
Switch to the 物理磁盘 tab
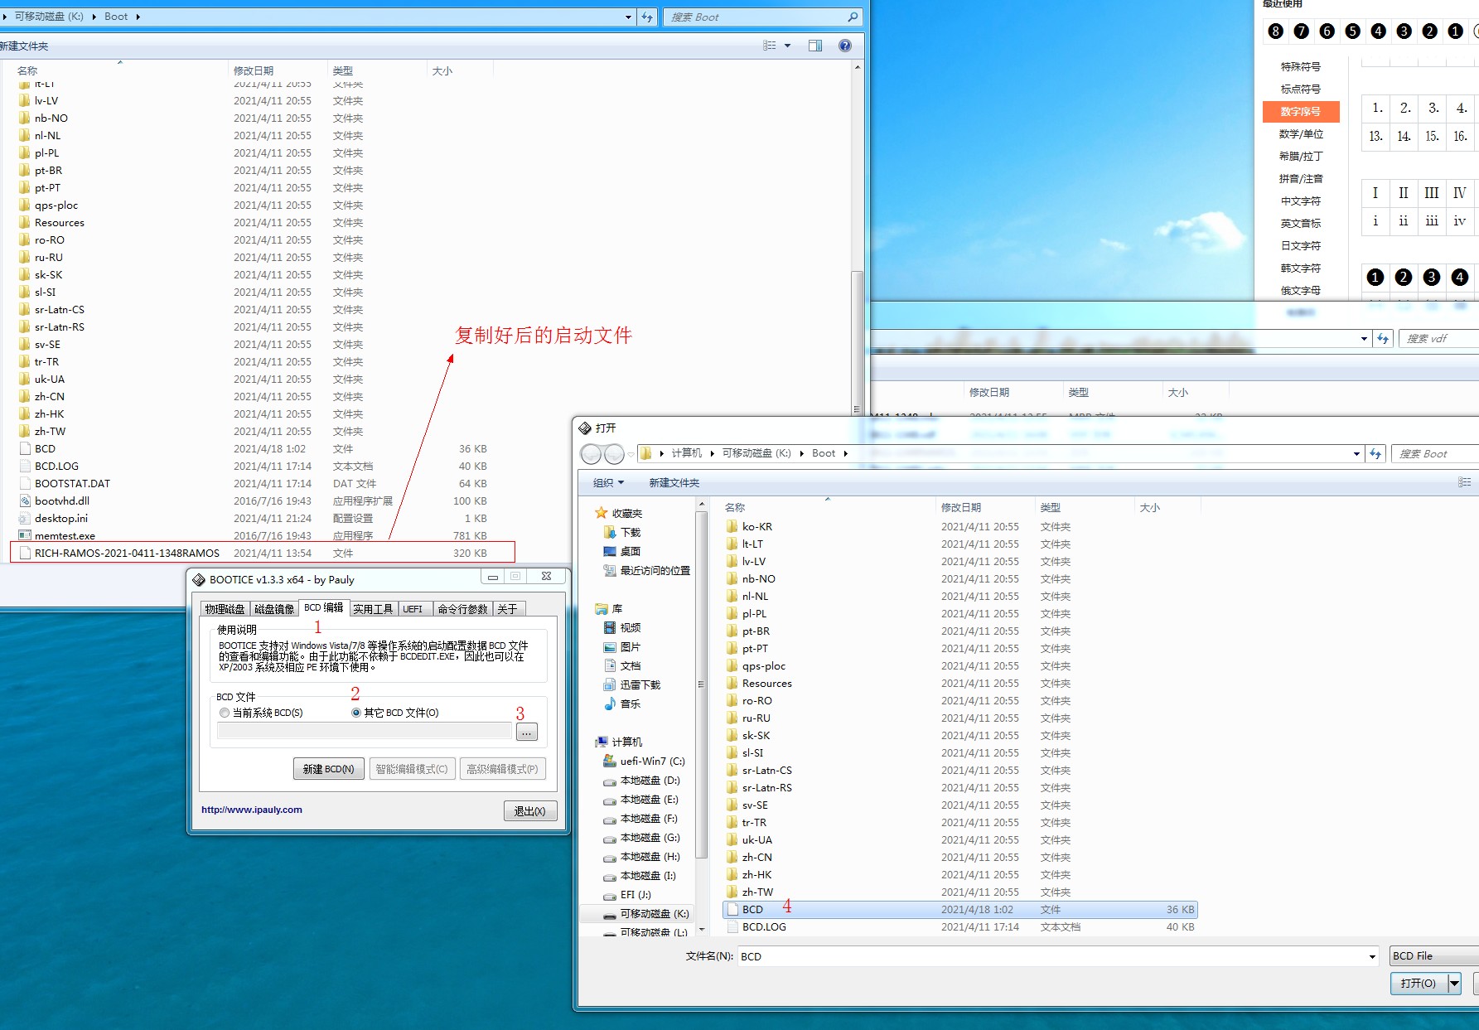[x=225, y=609]
